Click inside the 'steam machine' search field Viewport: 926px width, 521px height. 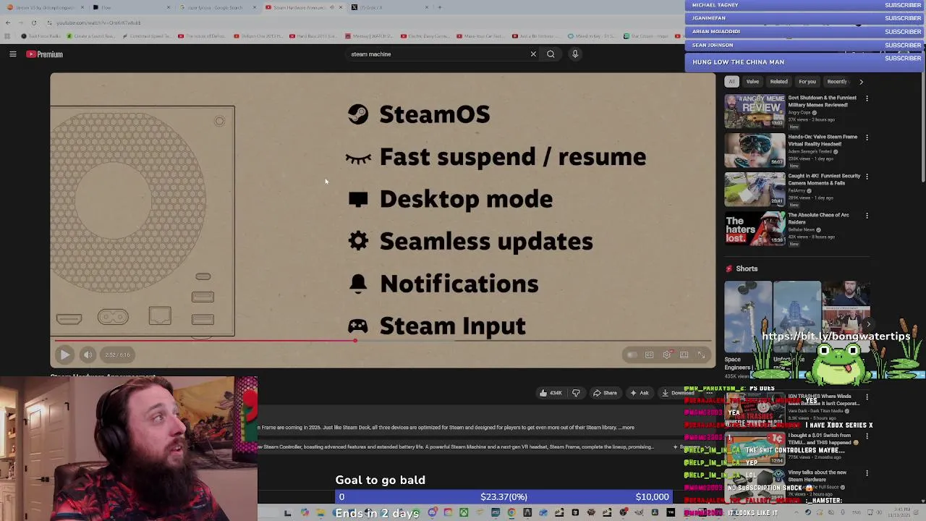tap(438, 54)
